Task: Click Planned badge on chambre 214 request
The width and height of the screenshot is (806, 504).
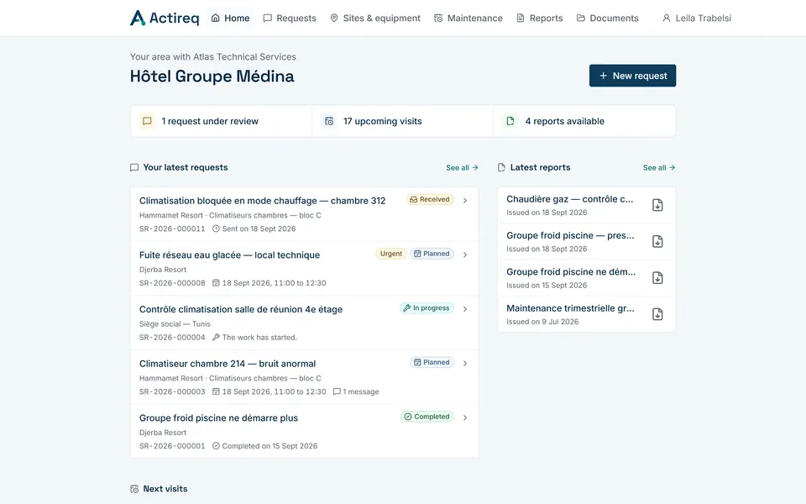Action: pyautogui.click(x=432, y=363)
